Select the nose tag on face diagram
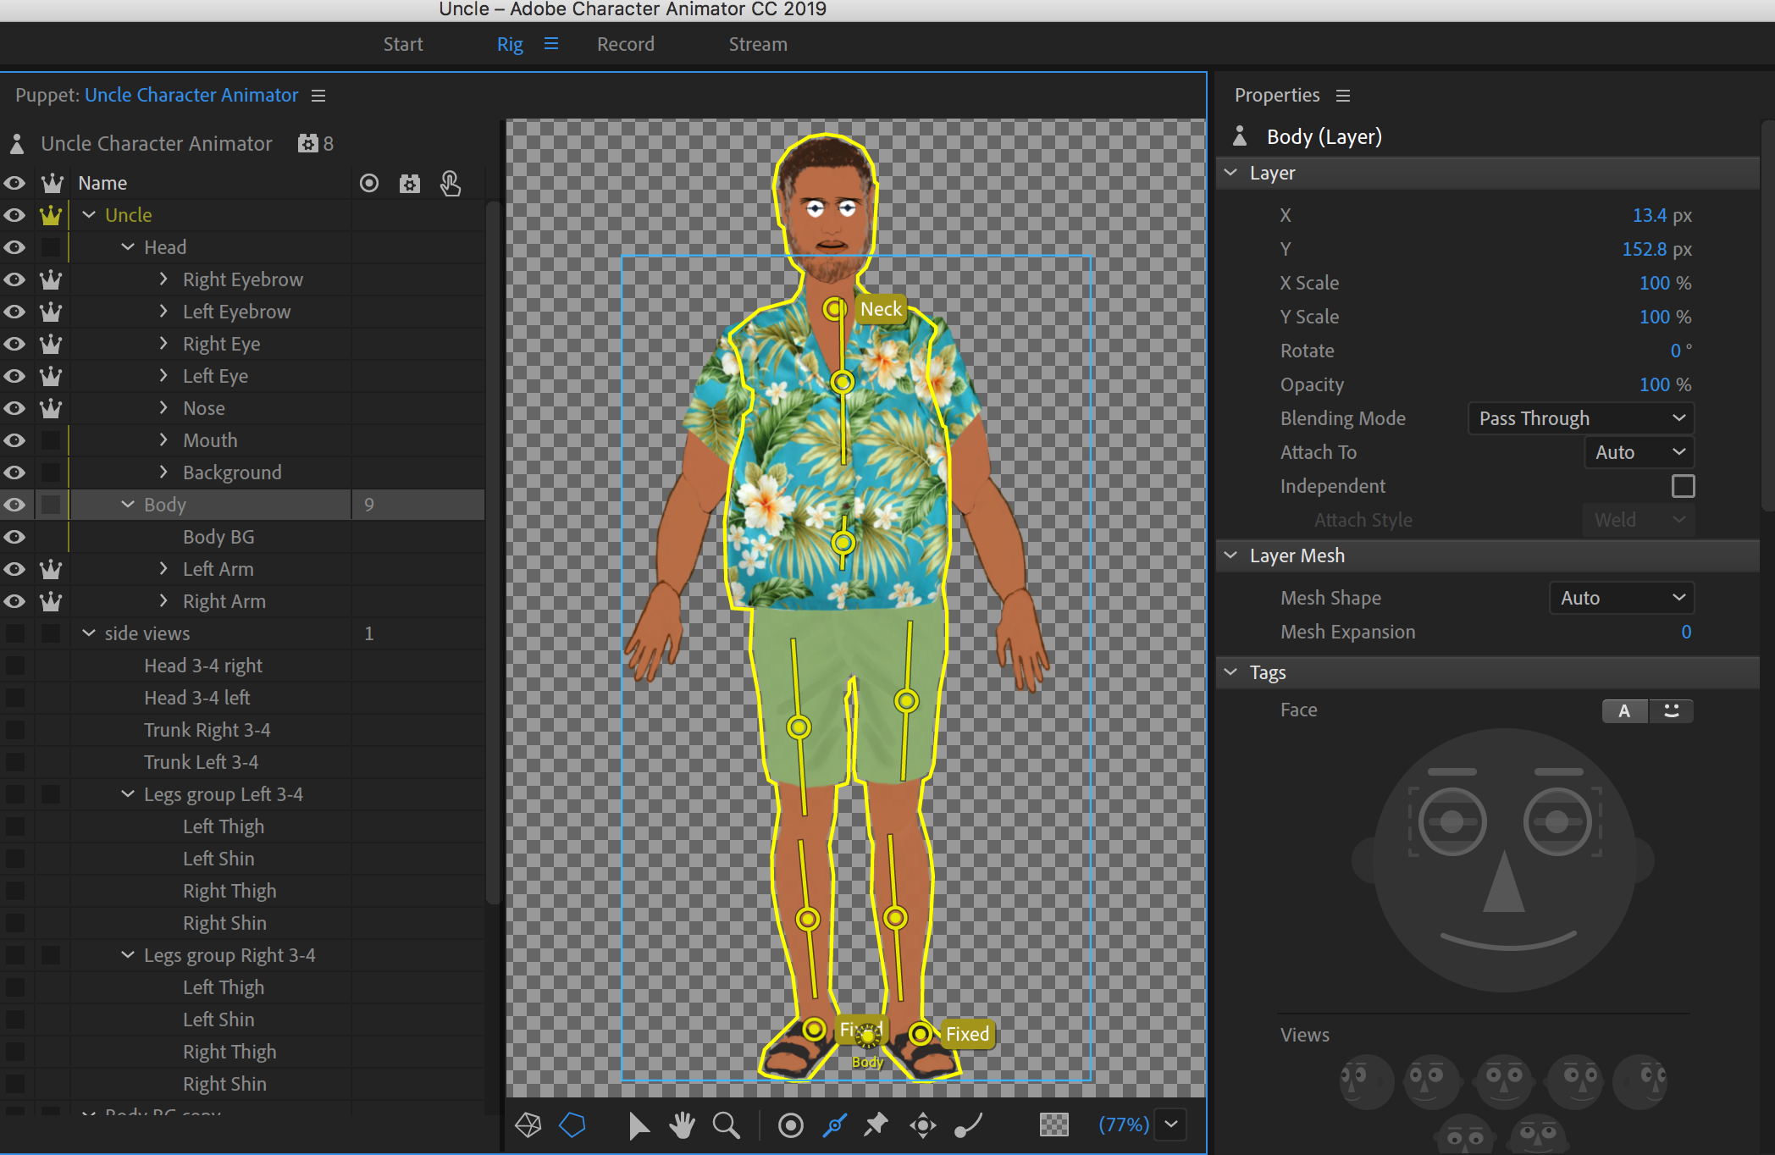Image resolution: width=1775 pixels, height=1155 pixels. [x=1504, y=882]
